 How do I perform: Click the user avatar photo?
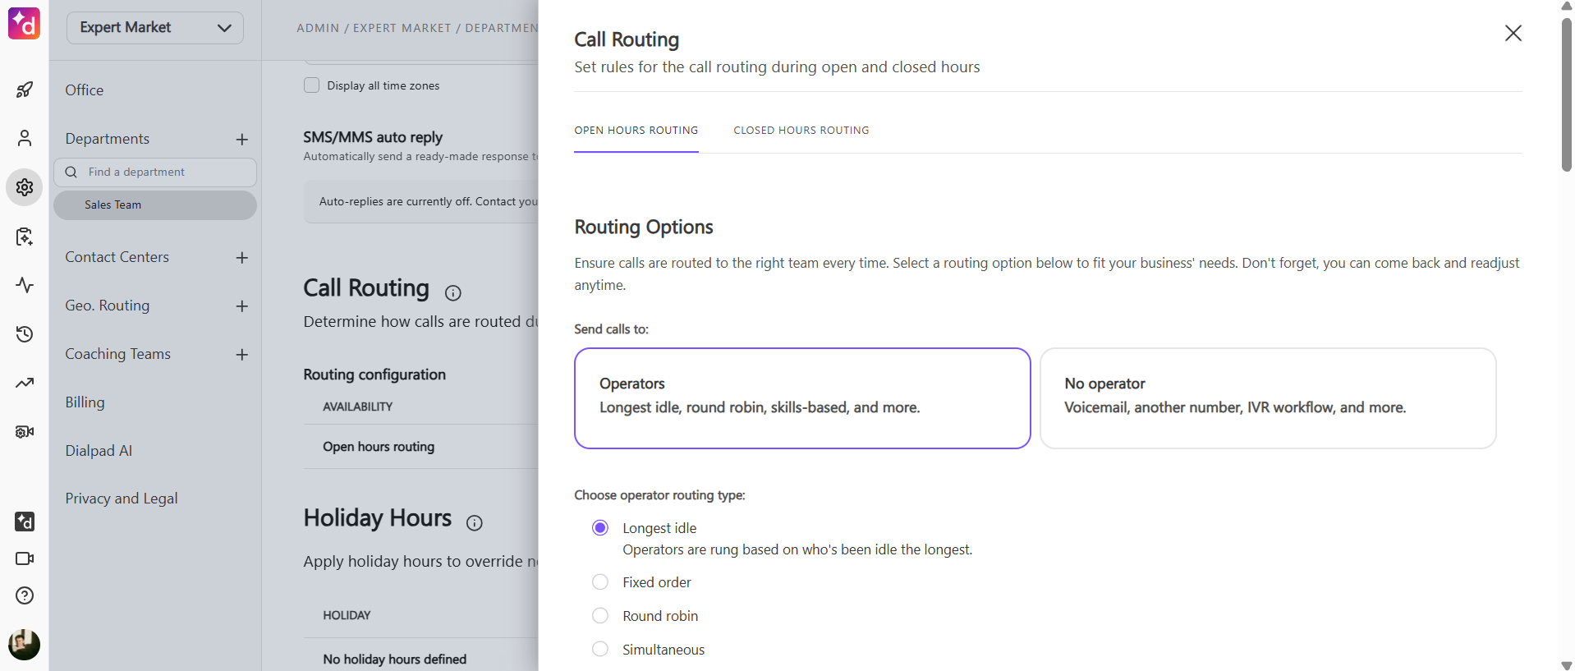25,645
